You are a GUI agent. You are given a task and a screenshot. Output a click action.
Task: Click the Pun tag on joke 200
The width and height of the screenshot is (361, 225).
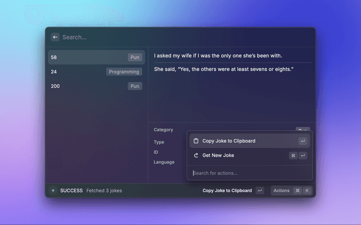135,86
